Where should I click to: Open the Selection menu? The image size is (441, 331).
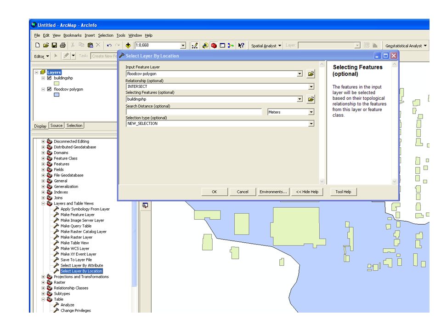[x=106, y=35]
